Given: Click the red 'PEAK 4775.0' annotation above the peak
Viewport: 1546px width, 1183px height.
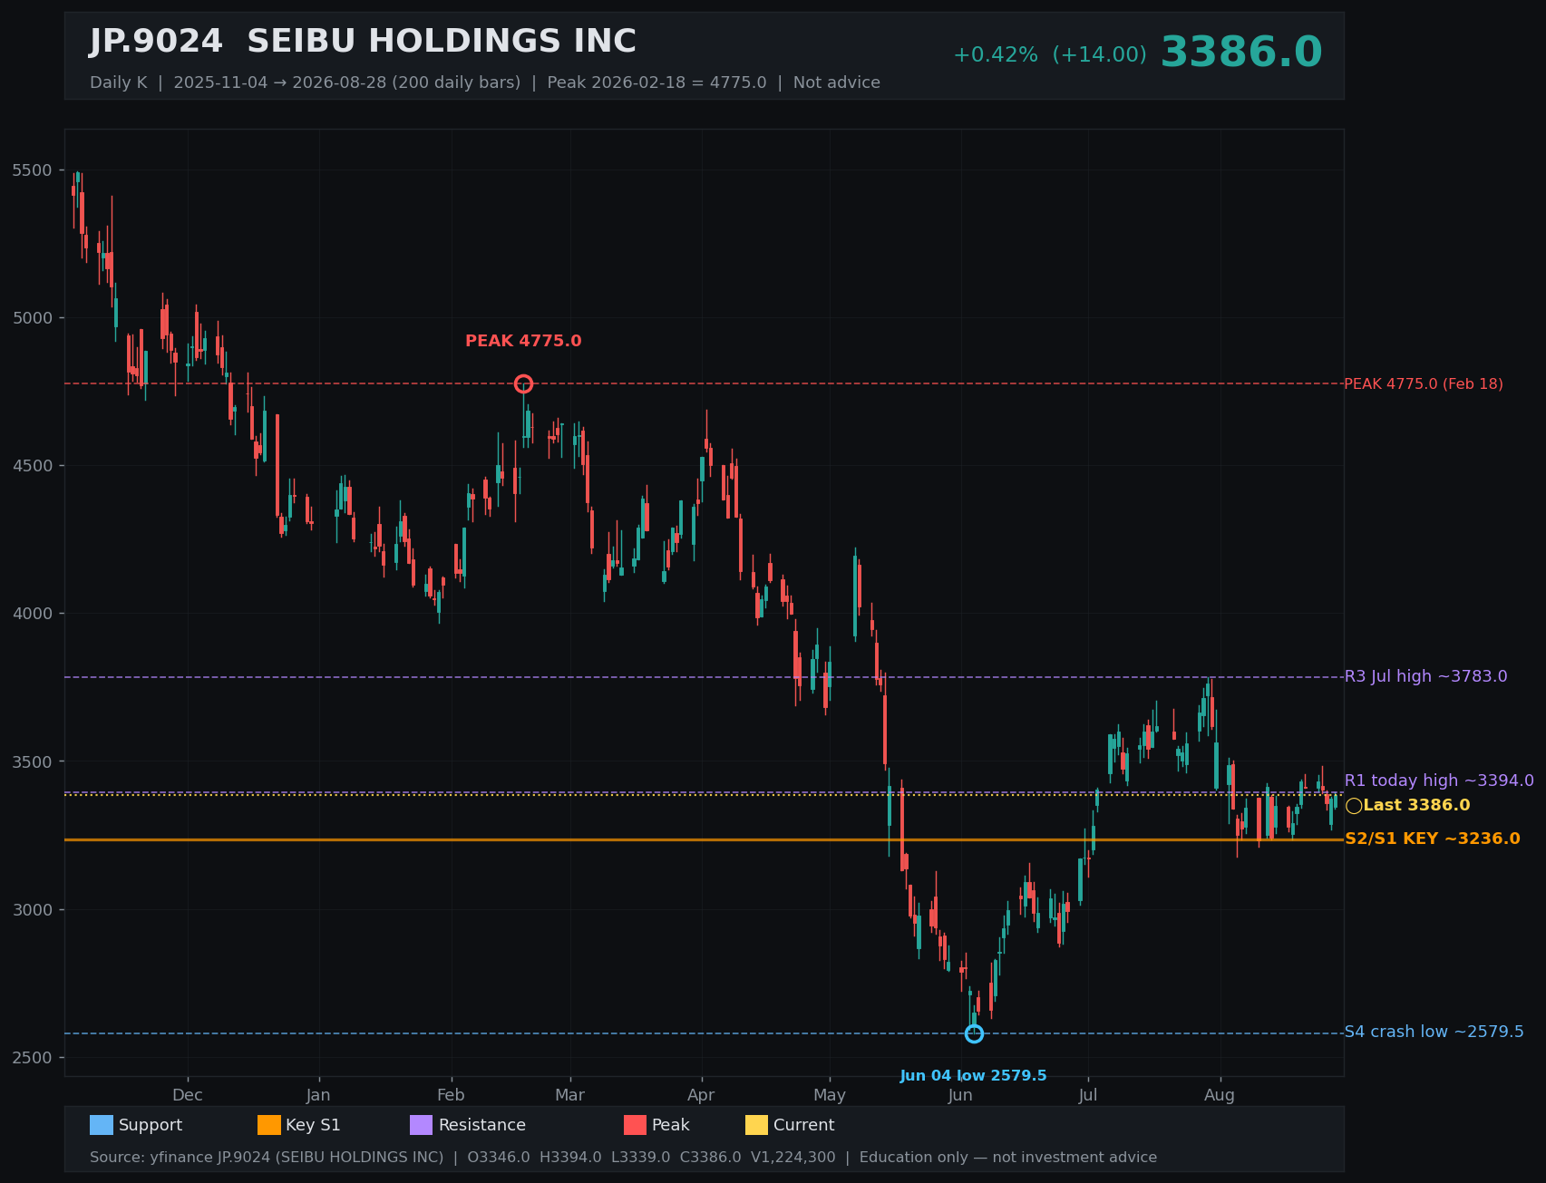Looking at the screenshot, I should pyautogui.click(x=523, y=342).
